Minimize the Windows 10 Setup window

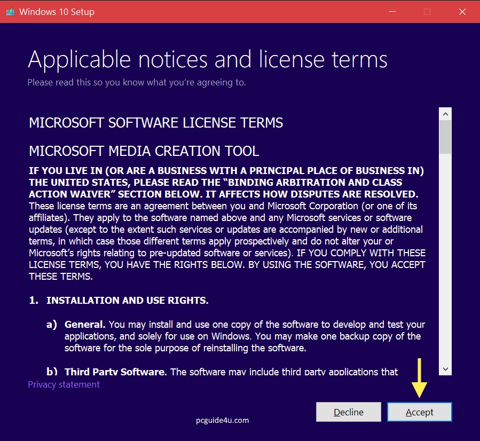pyautogui.click(x=391, y=12)
